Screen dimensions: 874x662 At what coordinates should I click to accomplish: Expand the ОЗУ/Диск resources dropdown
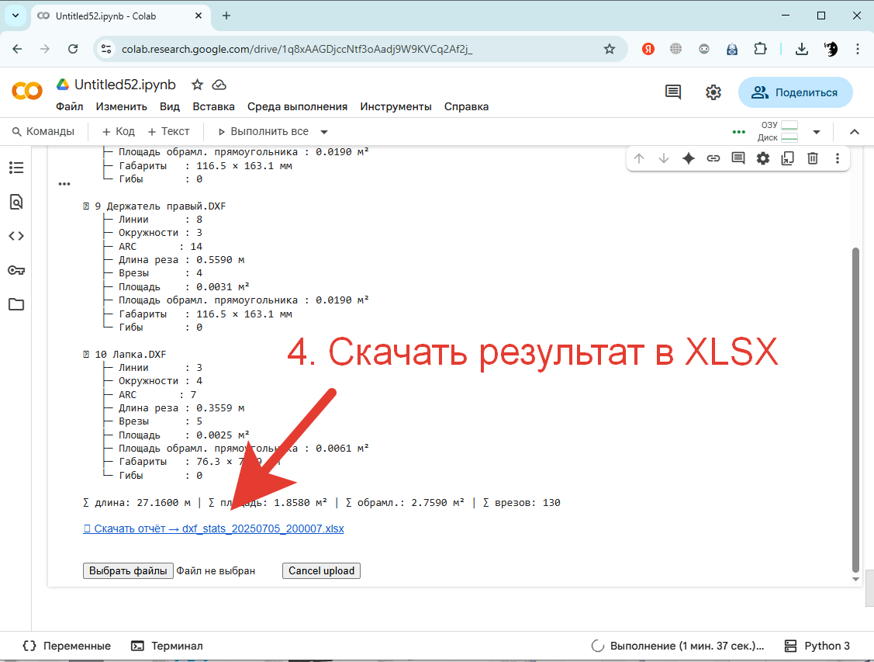pyautogui.click(x=817, y=131)
